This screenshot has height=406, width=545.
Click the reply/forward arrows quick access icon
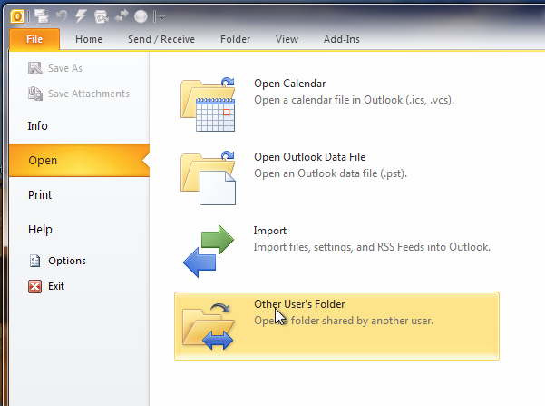point(122,16)
